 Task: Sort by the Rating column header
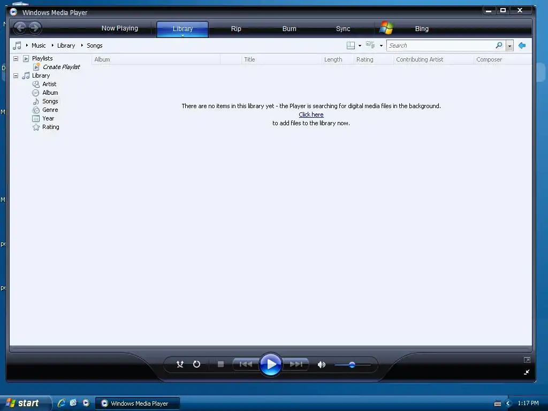coord(374,59)
